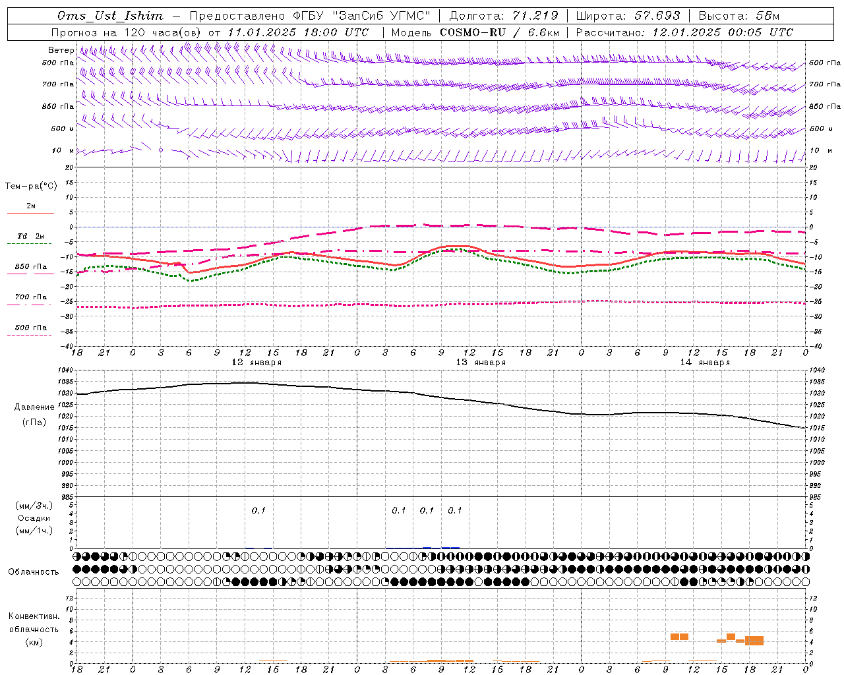The height and width of the screenshot is (675, 844).
Task: Select the text Предоставлено ФГБУ "ЗапСиб УГМС"
Action: coord(309,16)
